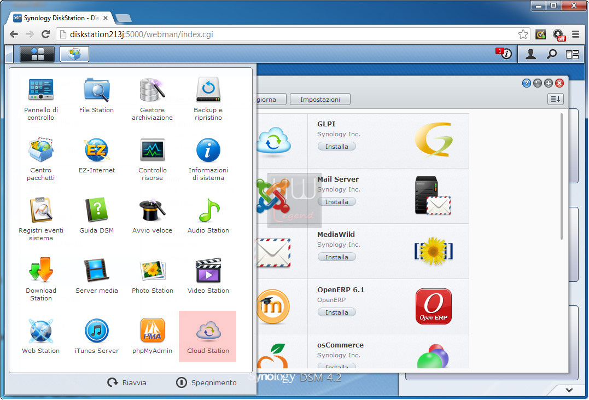Start the EZ-Internet wizard
Image resolution: width=589 pixels, height=400 pixels.
[x=97, y=155]
